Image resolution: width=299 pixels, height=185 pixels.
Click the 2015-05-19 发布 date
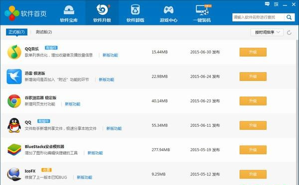click(205, 150)
